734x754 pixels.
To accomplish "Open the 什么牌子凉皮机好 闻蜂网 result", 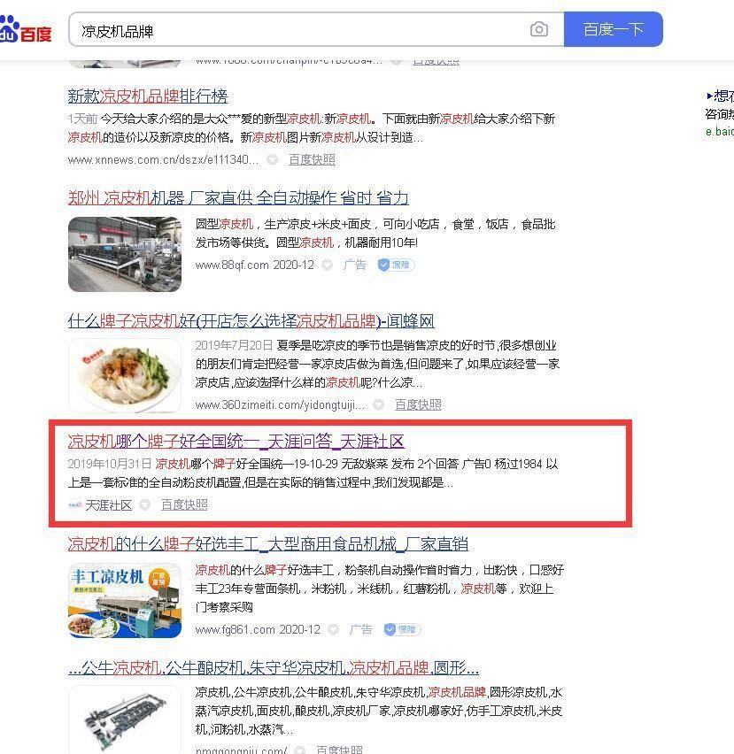I will point(251,320).
